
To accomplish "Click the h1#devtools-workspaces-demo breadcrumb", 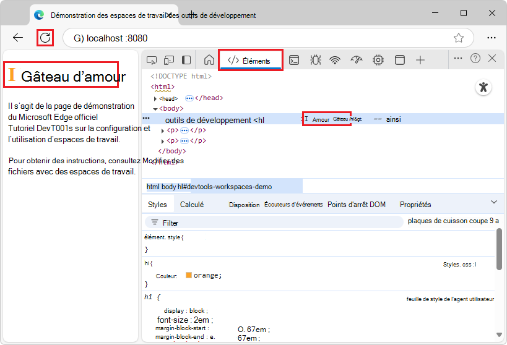I will [x=225, y=187].
